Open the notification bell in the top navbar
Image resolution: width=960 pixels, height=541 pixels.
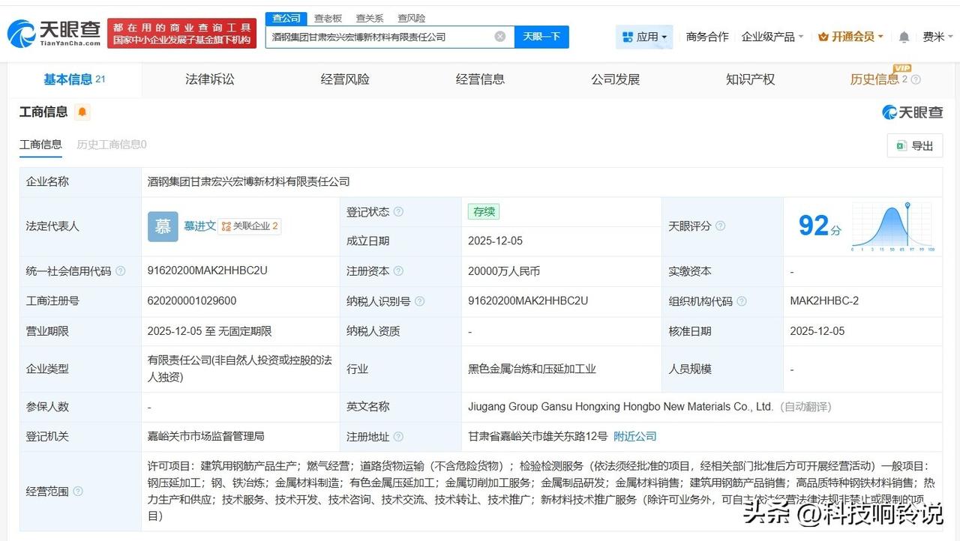tap(904, 36)
